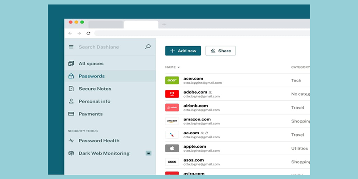Click the search magnifier icon
Image resolution: width=358 pixels, height=179 pixels.
pyautogui.click(x=148, y=47)
